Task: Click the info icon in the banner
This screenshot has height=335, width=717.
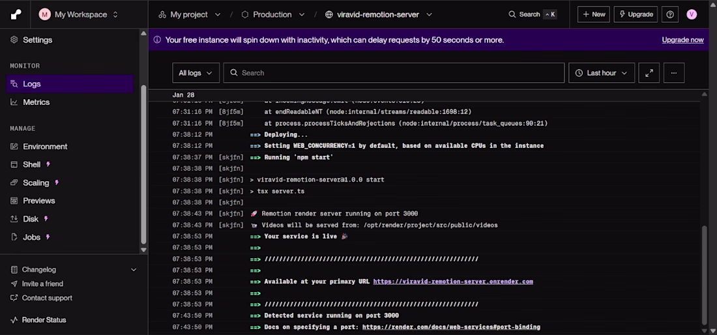Action: [157, 40]
